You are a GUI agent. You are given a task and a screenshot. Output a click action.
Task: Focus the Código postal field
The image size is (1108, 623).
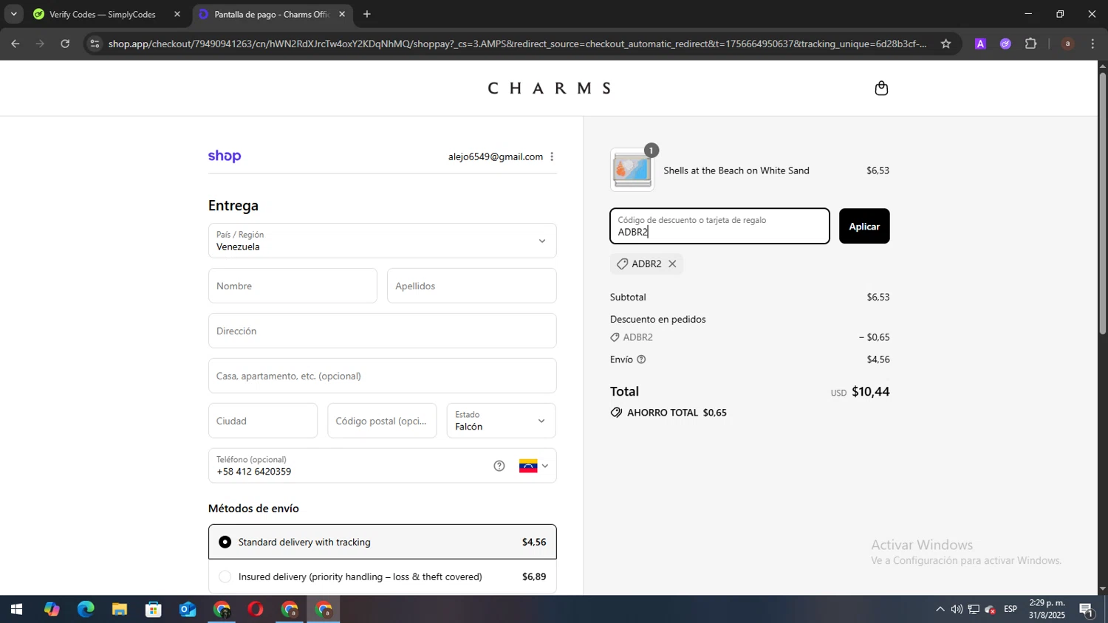(382, 421)
